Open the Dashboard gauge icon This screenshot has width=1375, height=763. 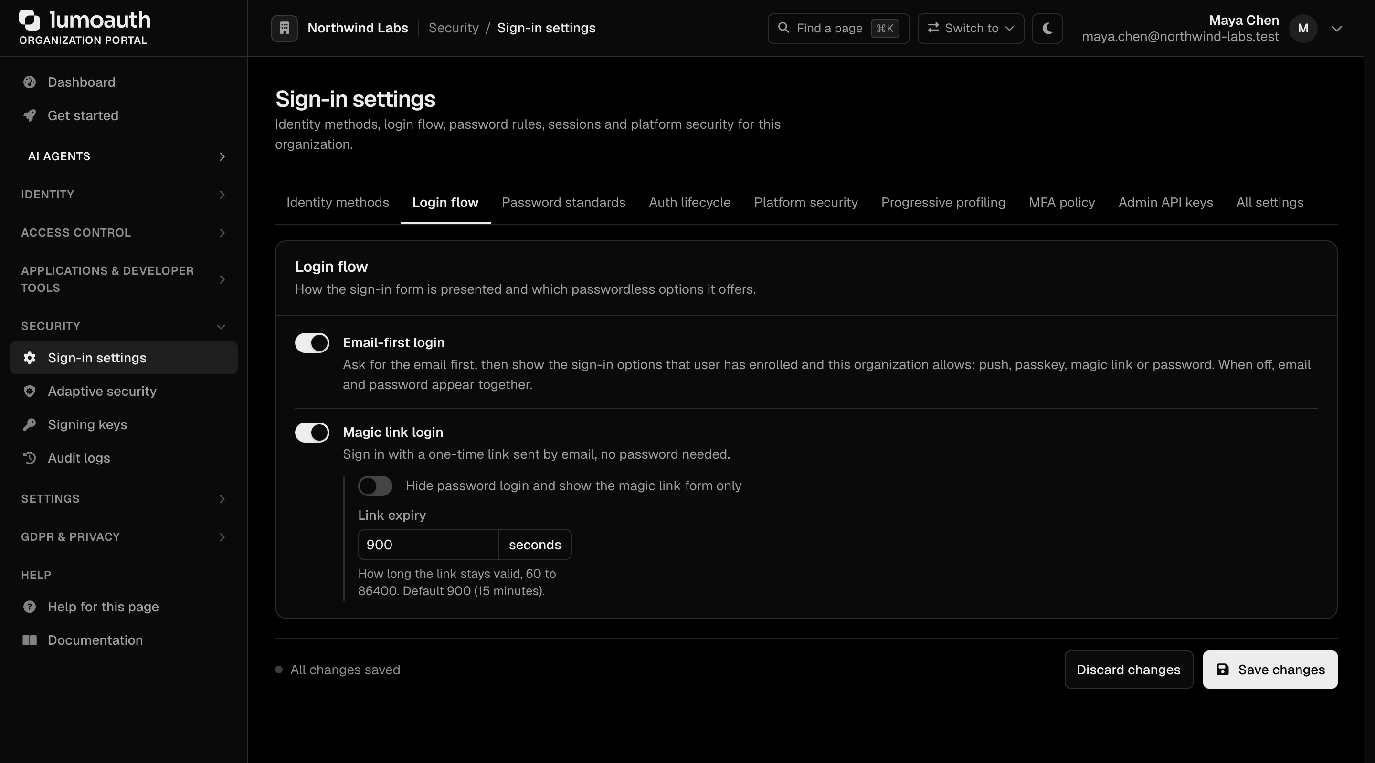point(29,82)
